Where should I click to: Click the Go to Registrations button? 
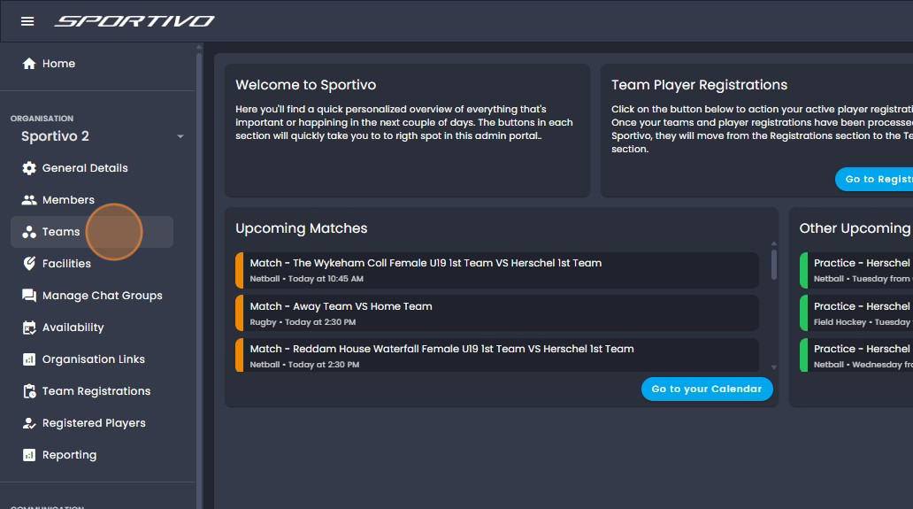(874, 180)
